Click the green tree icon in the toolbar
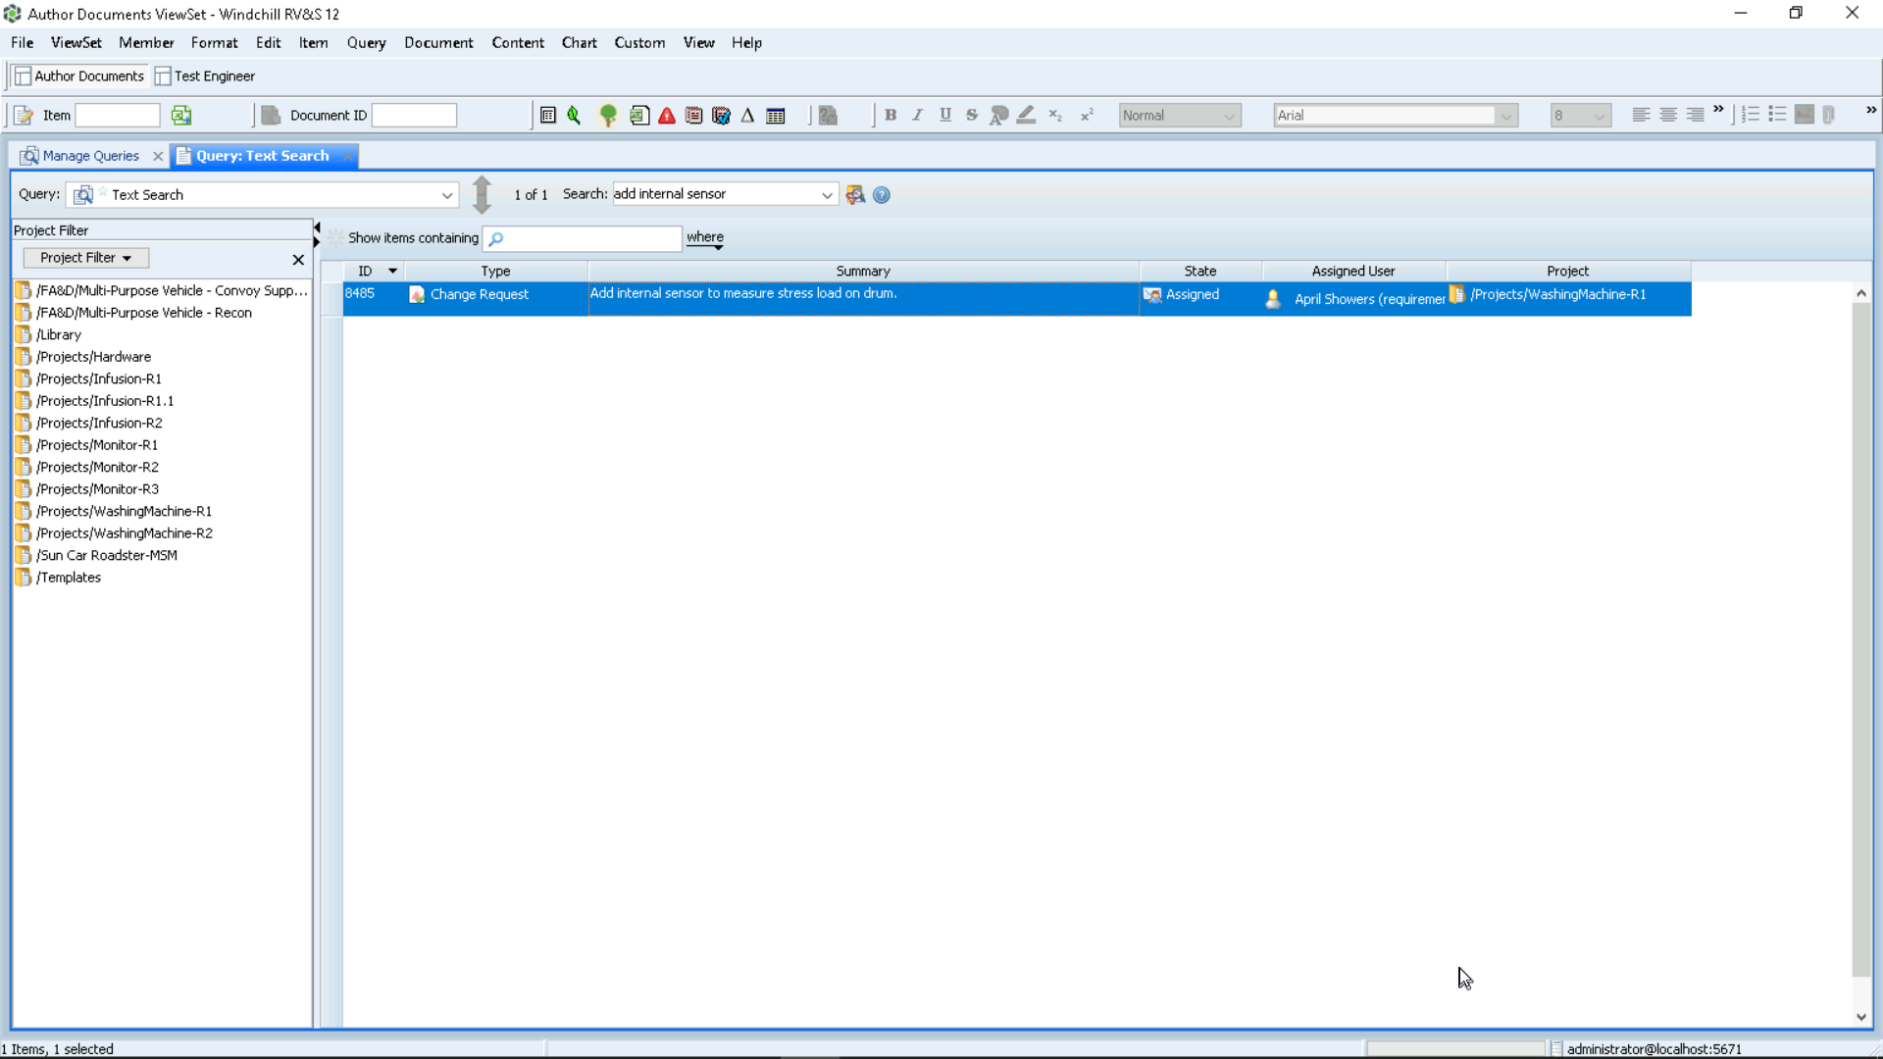 coord(608,116)
